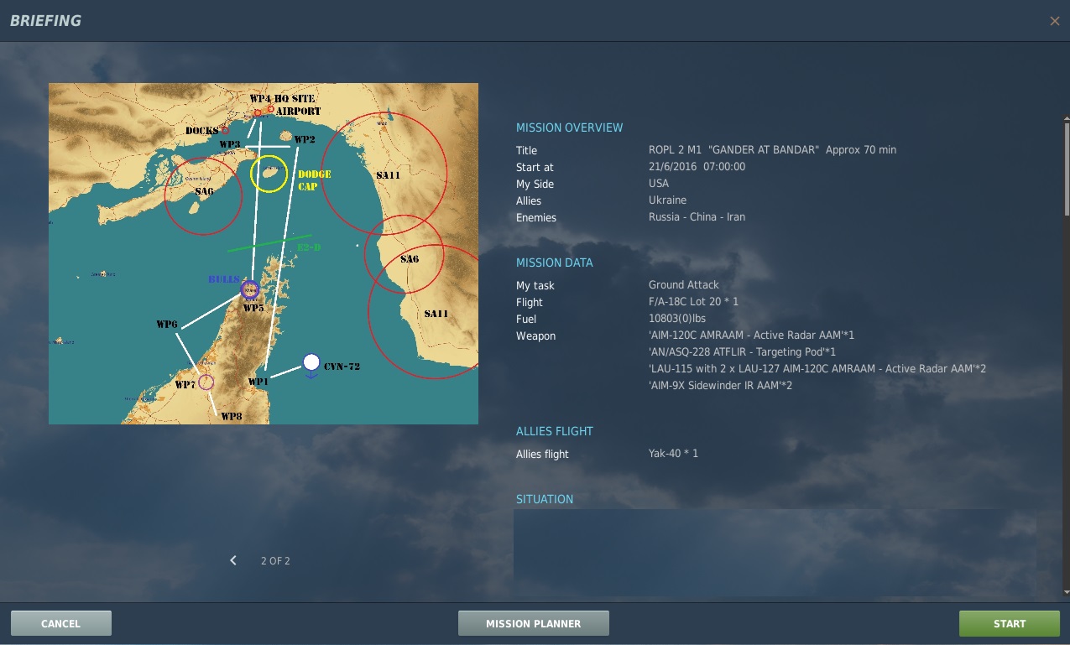Click the "Weapon" field label
The width and height of the screenshot is (1070, 645).
[536, 336]
